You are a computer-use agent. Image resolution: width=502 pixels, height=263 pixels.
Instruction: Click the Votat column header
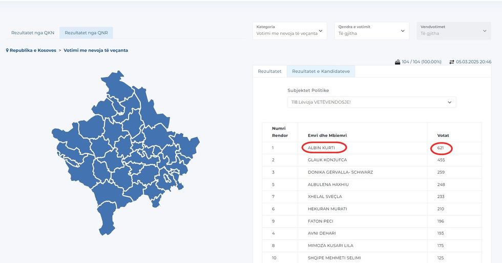click(x=443, y=135)
